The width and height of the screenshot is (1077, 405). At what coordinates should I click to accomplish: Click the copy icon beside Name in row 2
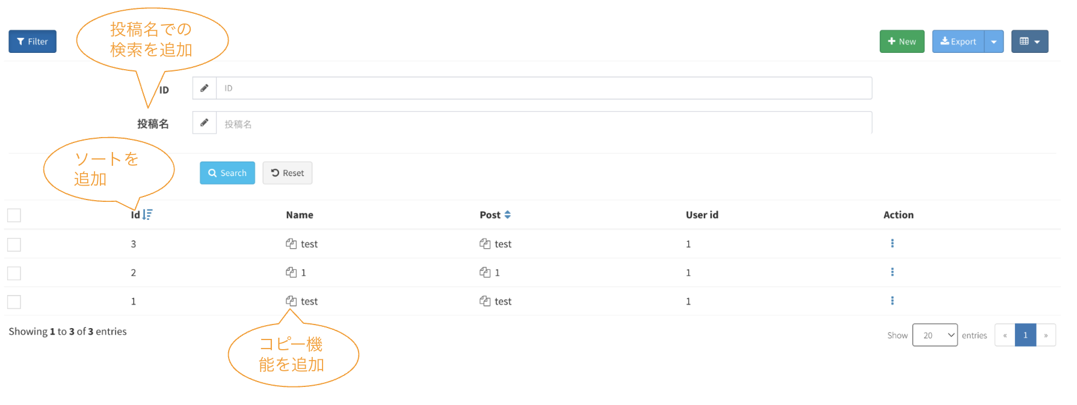291,272
